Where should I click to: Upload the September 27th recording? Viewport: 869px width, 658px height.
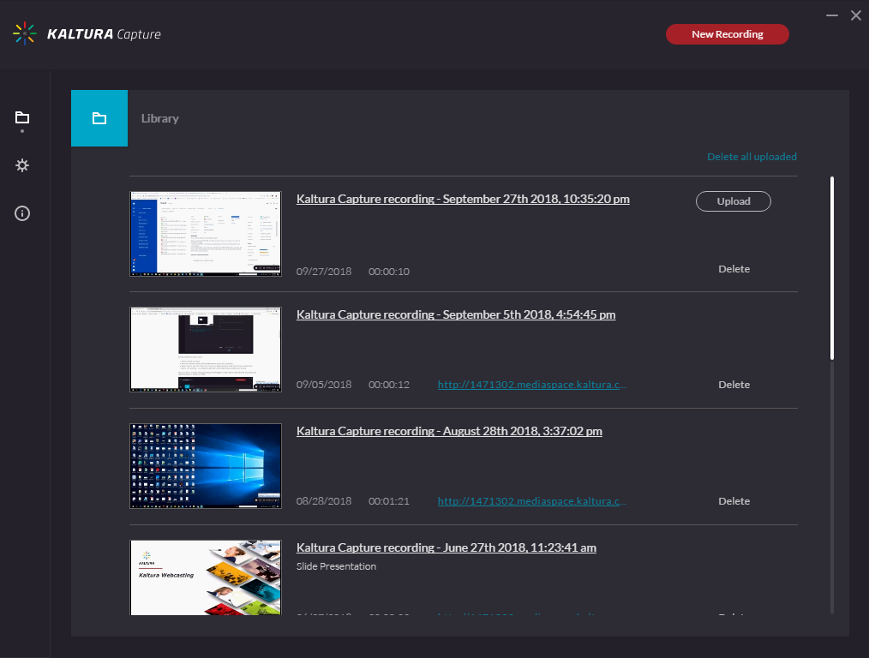click(x=734, y=201)
